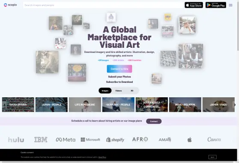Click the A Global Marketplace for Visual Art heading
Screen dimensions: 239x163
(119, 37)
